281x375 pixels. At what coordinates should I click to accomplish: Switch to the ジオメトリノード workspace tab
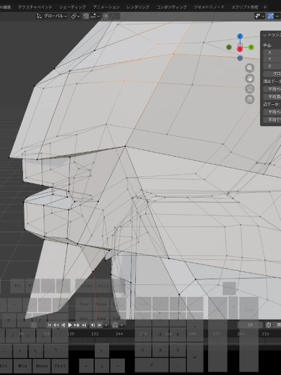click(209, 7)
